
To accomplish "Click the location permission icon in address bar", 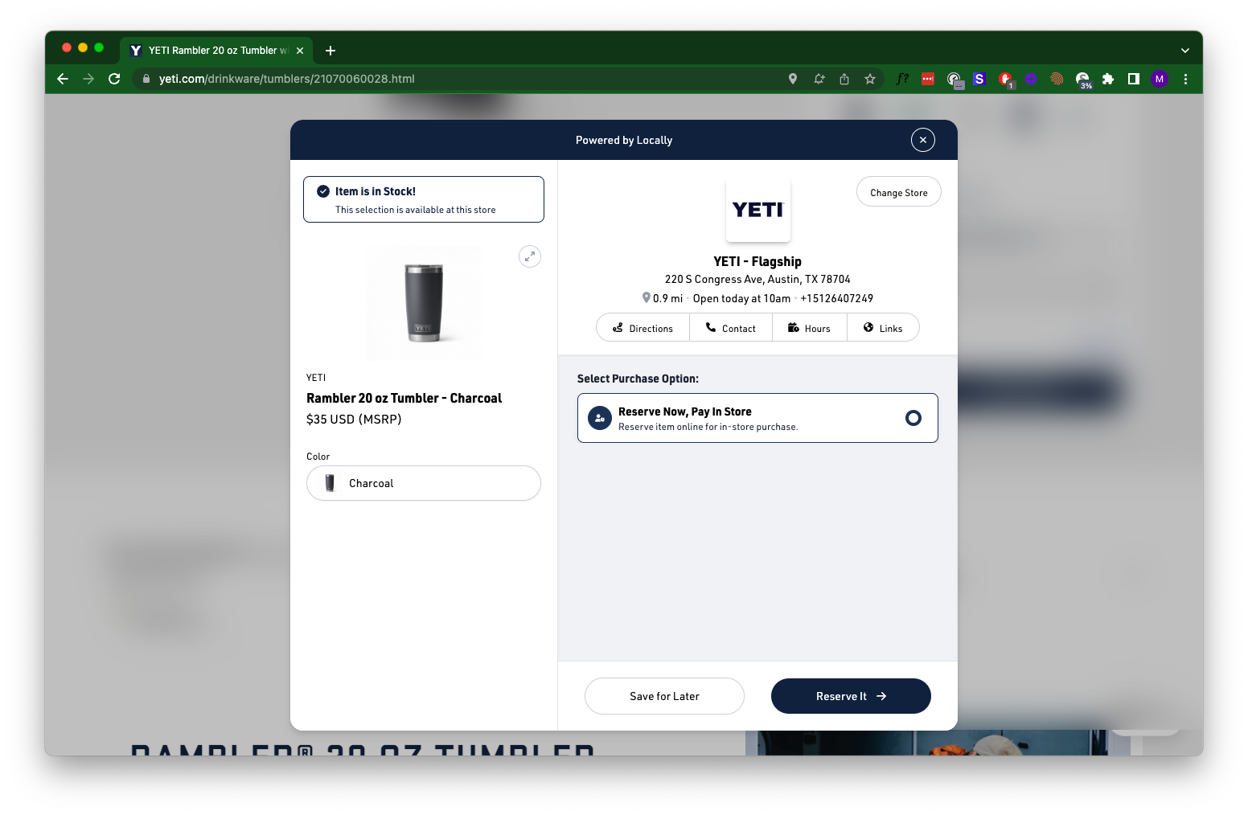I will click(x=793, y=79).
